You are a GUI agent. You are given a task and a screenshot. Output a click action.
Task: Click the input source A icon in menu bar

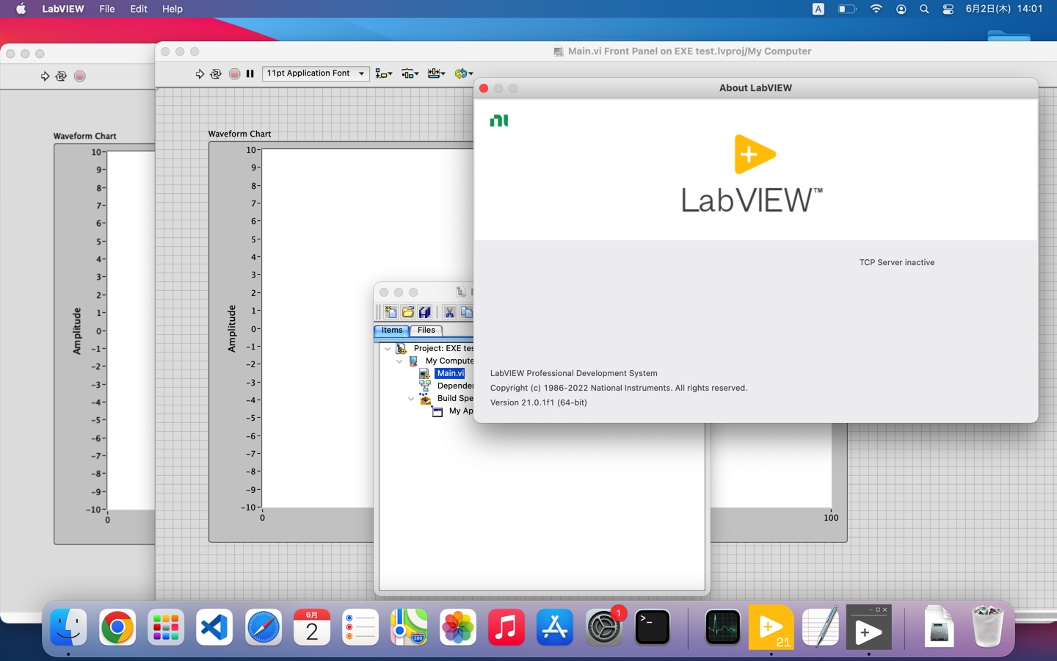coord(818,9)
